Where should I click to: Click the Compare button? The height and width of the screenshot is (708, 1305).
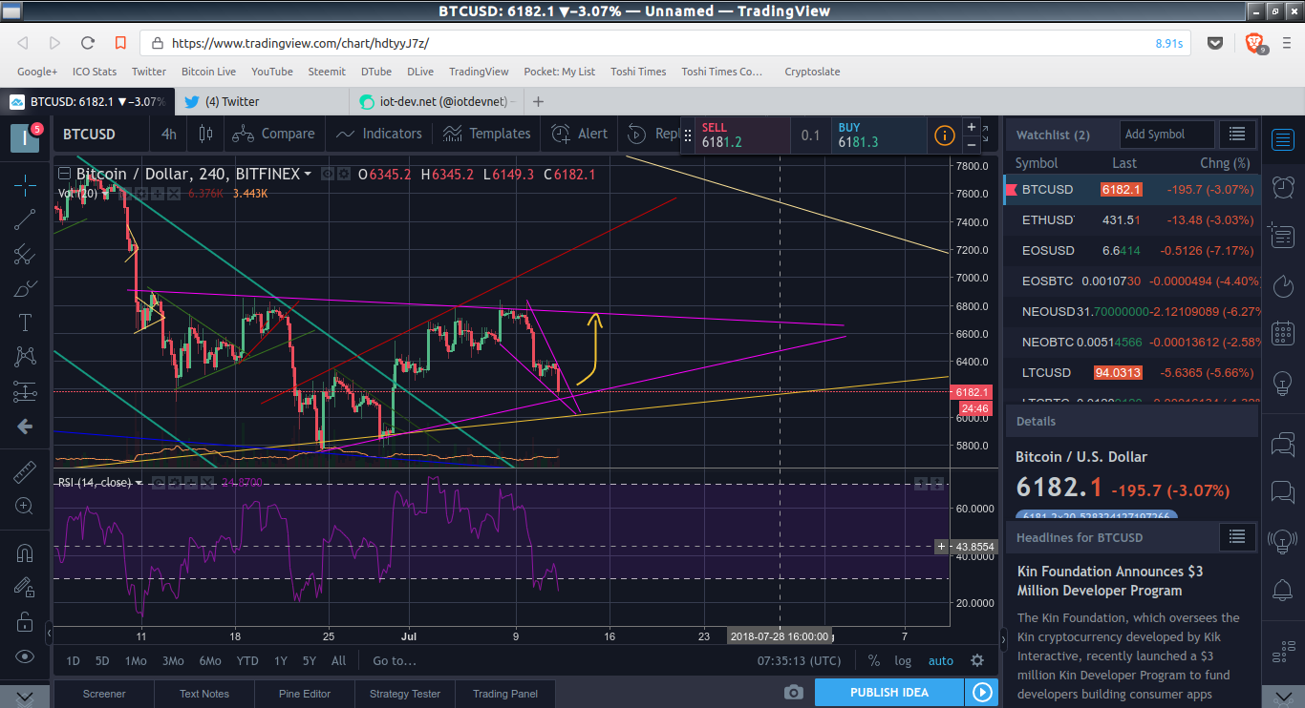point(273,134)
